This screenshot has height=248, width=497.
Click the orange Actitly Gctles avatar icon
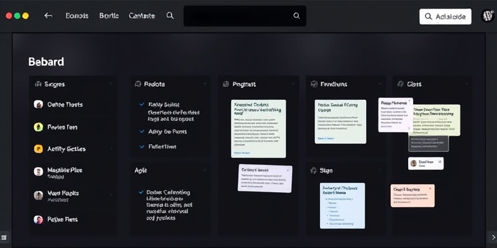click(x=39, y=149)
